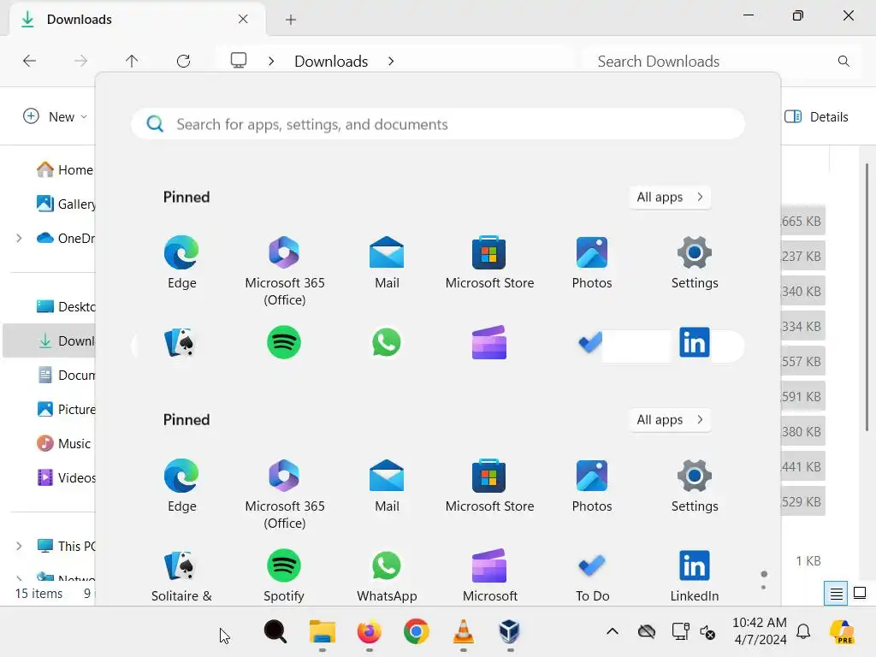Switch to the details list view in status bar
876x657 pixels.
(836, 594)
